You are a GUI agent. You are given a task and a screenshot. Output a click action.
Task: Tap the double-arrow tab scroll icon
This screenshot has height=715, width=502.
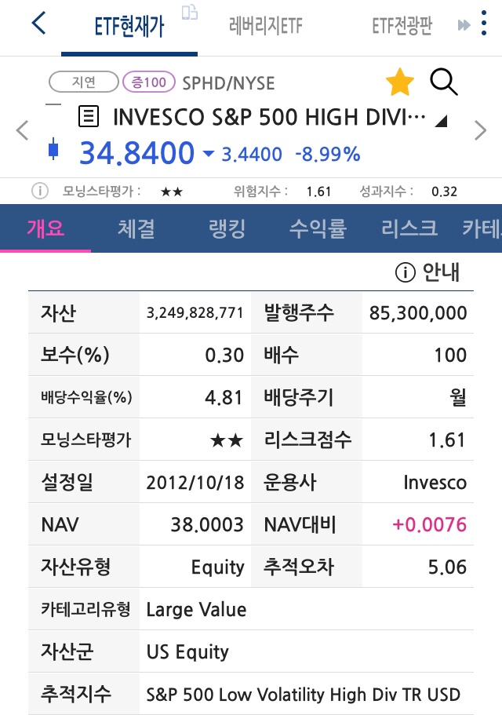(x=464, y=25)
